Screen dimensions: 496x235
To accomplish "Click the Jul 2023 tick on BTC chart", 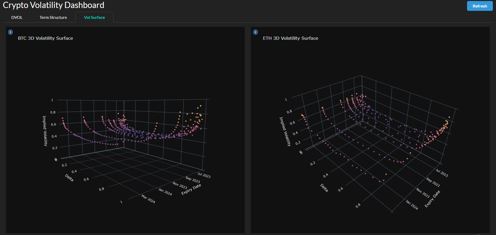I will click(x=204, y=175).
